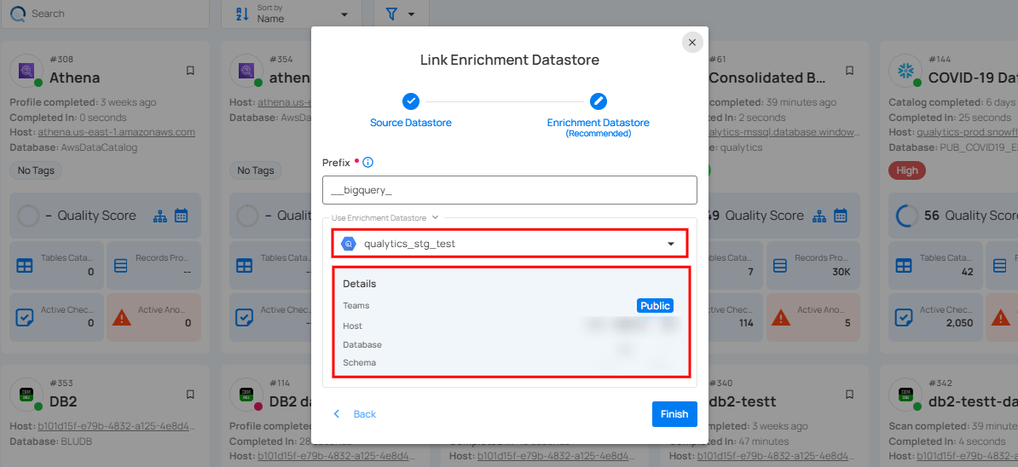
Task: Click Athena Tables Cataloged table icon
Action: coord(25,266)
